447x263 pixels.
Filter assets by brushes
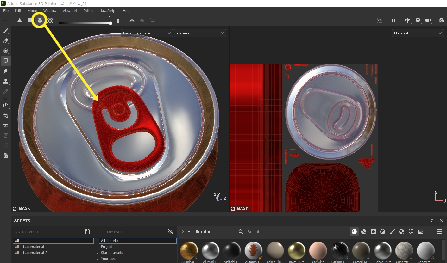392,232
